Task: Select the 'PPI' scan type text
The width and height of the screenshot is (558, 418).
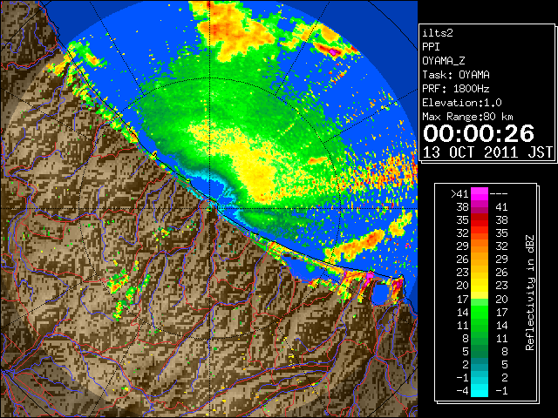Action: coord(431,47)
